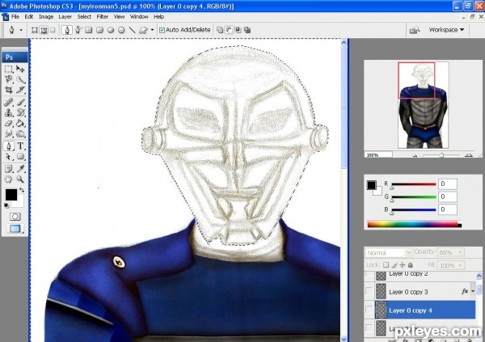Image resolution: width=485 pixels, height=342 pixels.
Task: Select the Rectangular Marquee tool
Action: [9, 69]
